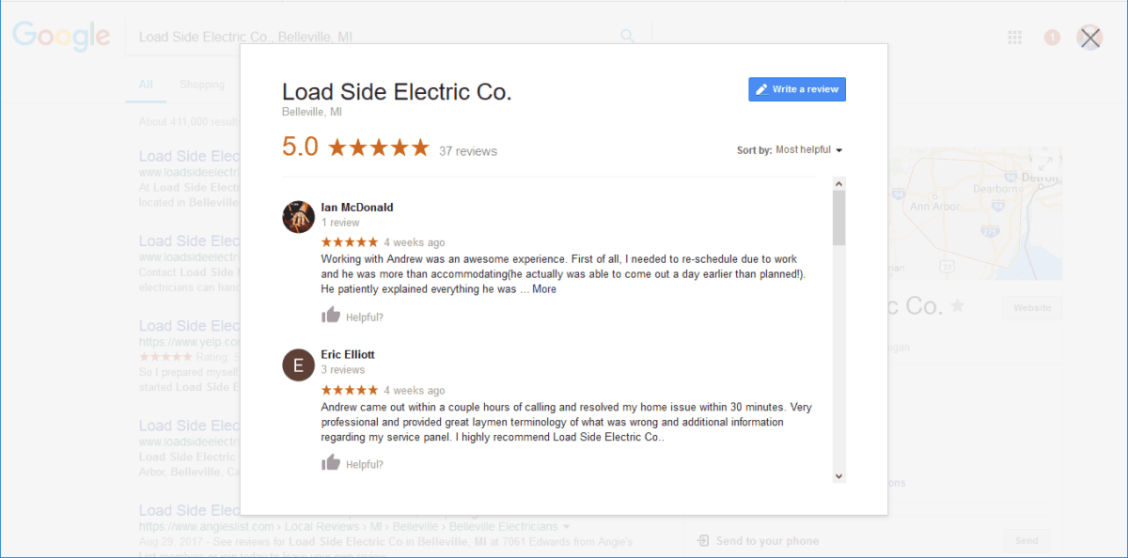1128x558 pixels.
Task: Open Eric Elliott's avatar icon
Action: click(298, 364)
